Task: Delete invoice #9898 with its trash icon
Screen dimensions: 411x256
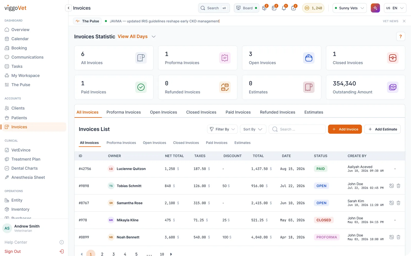Action: (x=398, y=186)
